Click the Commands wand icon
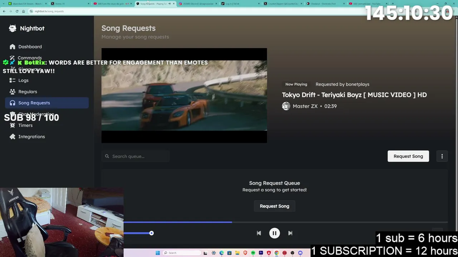This screenshot has height=257, width=458. click(x=13, y=58)
